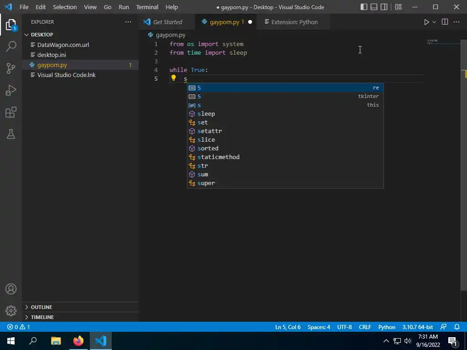The image size is (467, 350).
Task: Open the Run and Debug view
Action: tap(11, 90)
